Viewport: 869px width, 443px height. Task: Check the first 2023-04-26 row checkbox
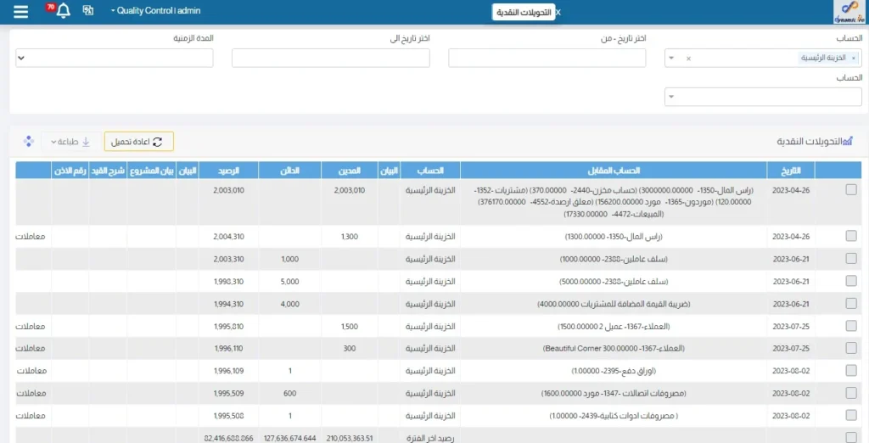(851, 190)
